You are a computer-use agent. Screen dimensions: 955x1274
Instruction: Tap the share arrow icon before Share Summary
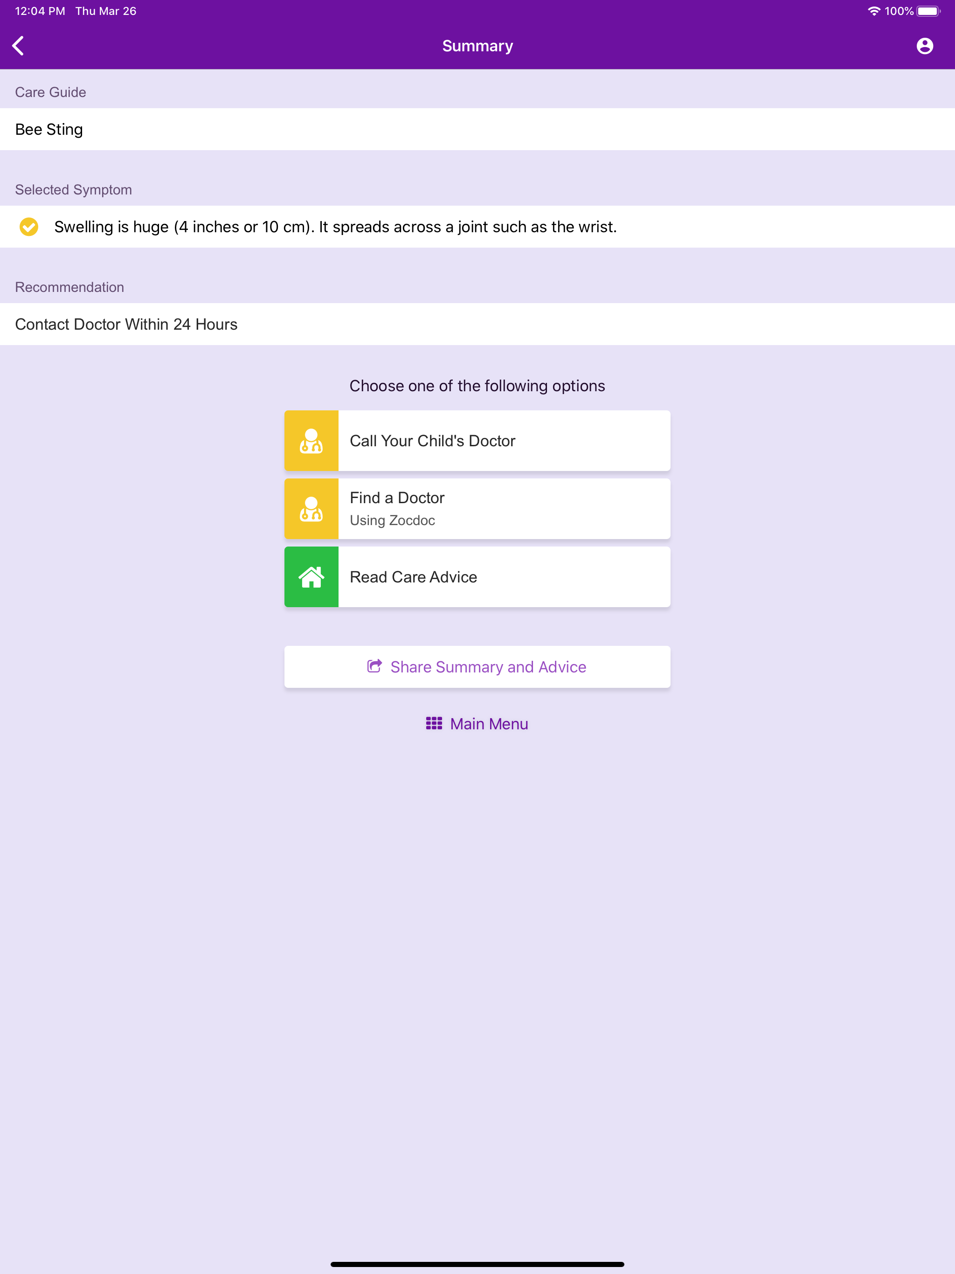pyautogui.click(x=374, y=666)
